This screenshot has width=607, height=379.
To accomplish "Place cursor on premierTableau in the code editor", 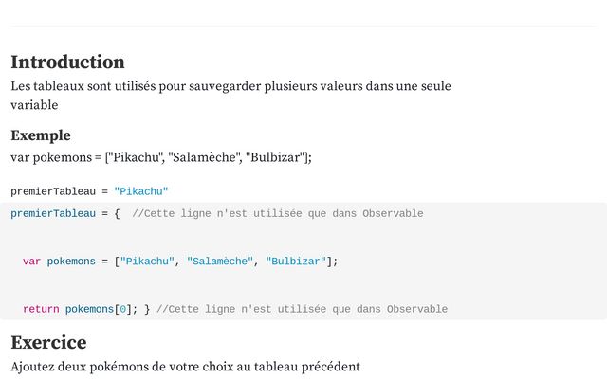I will click(x=53, y=213).
